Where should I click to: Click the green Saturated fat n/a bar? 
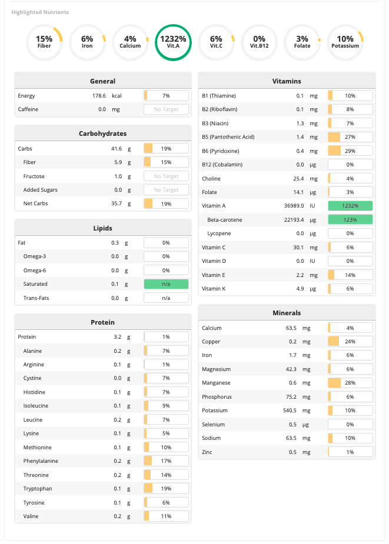(x=166, y=284)
